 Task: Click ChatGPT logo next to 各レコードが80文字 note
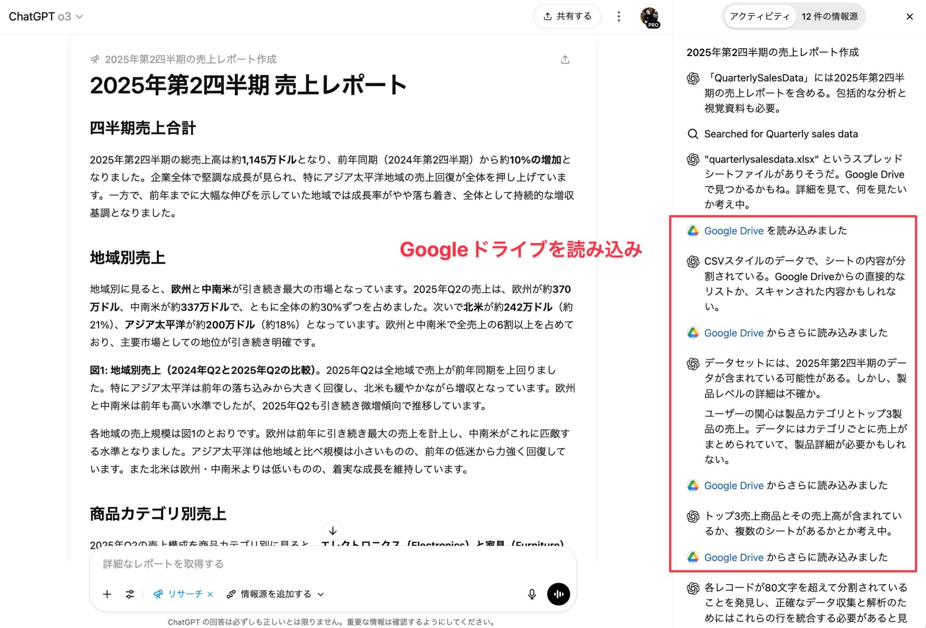(x=693, y=588)
